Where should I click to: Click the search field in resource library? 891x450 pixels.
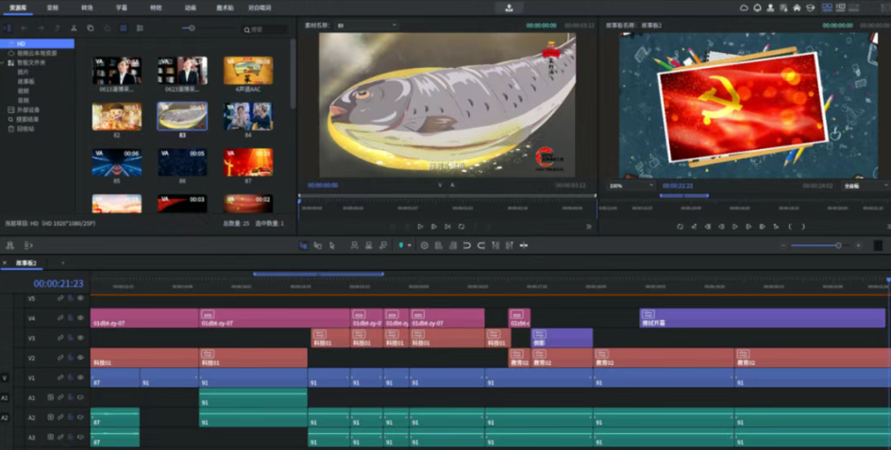pos(265,29)
